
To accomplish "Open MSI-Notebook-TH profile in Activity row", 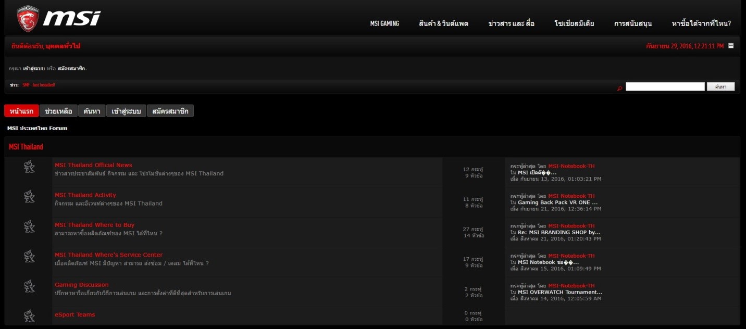I will [x=571, y=196].
